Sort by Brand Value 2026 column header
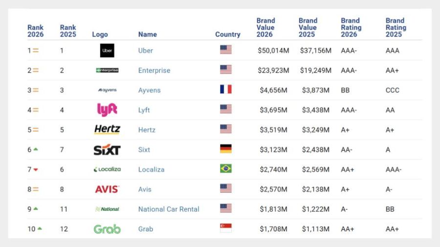 click(x=265, y=27)
